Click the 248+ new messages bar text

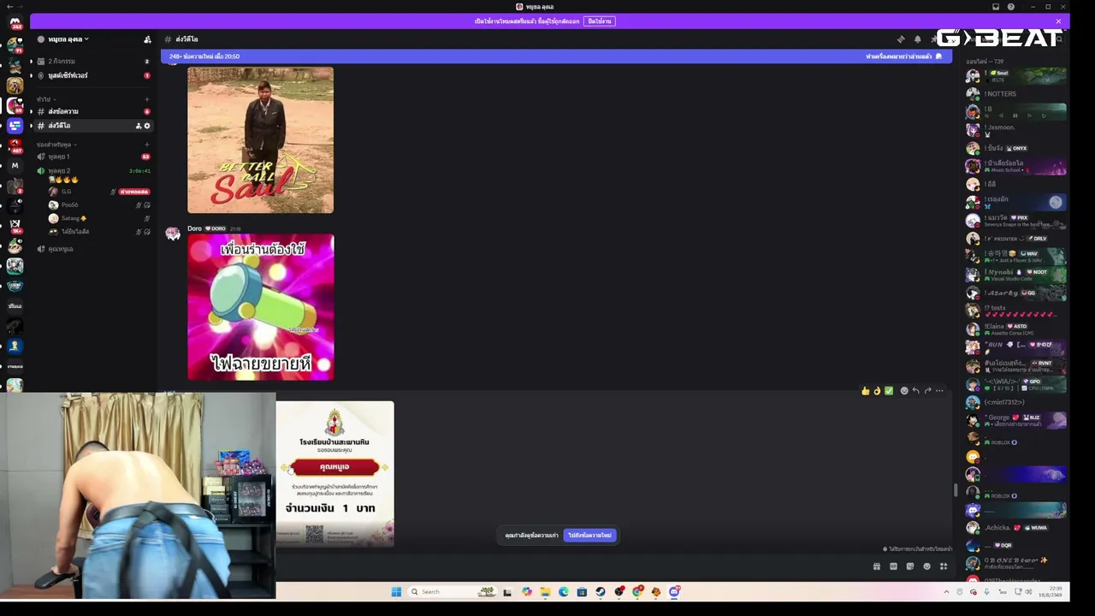point(204,56)
